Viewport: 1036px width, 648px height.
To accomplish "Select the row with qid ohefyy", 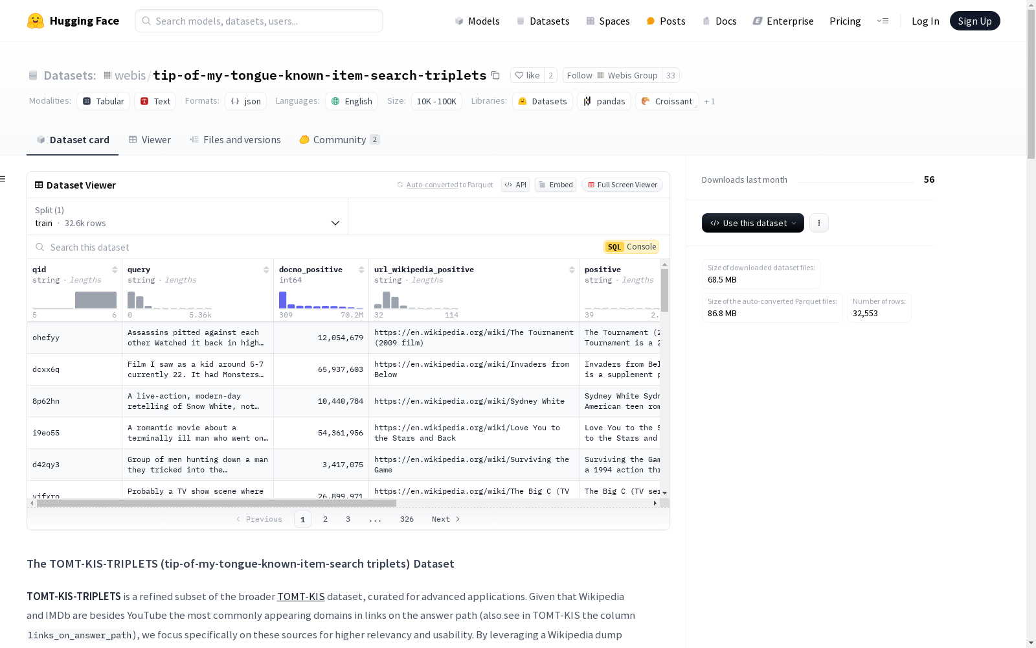I will coord(343,338).
